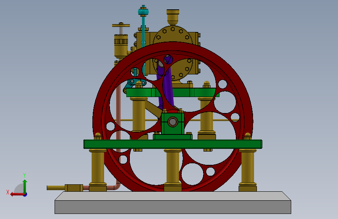Click the green Y axis arrow of the triad
The image size is (338, 219).
point(25,187)
